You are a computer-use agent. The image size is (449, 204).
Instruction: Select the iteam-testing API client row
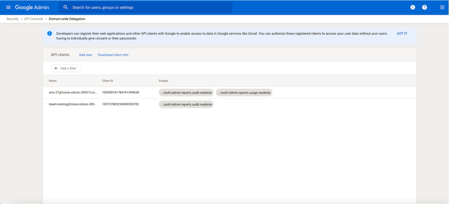(73, 104)
